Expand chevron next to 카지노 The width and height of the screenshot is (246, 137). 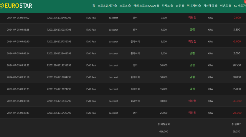click(x=172, y=6)
